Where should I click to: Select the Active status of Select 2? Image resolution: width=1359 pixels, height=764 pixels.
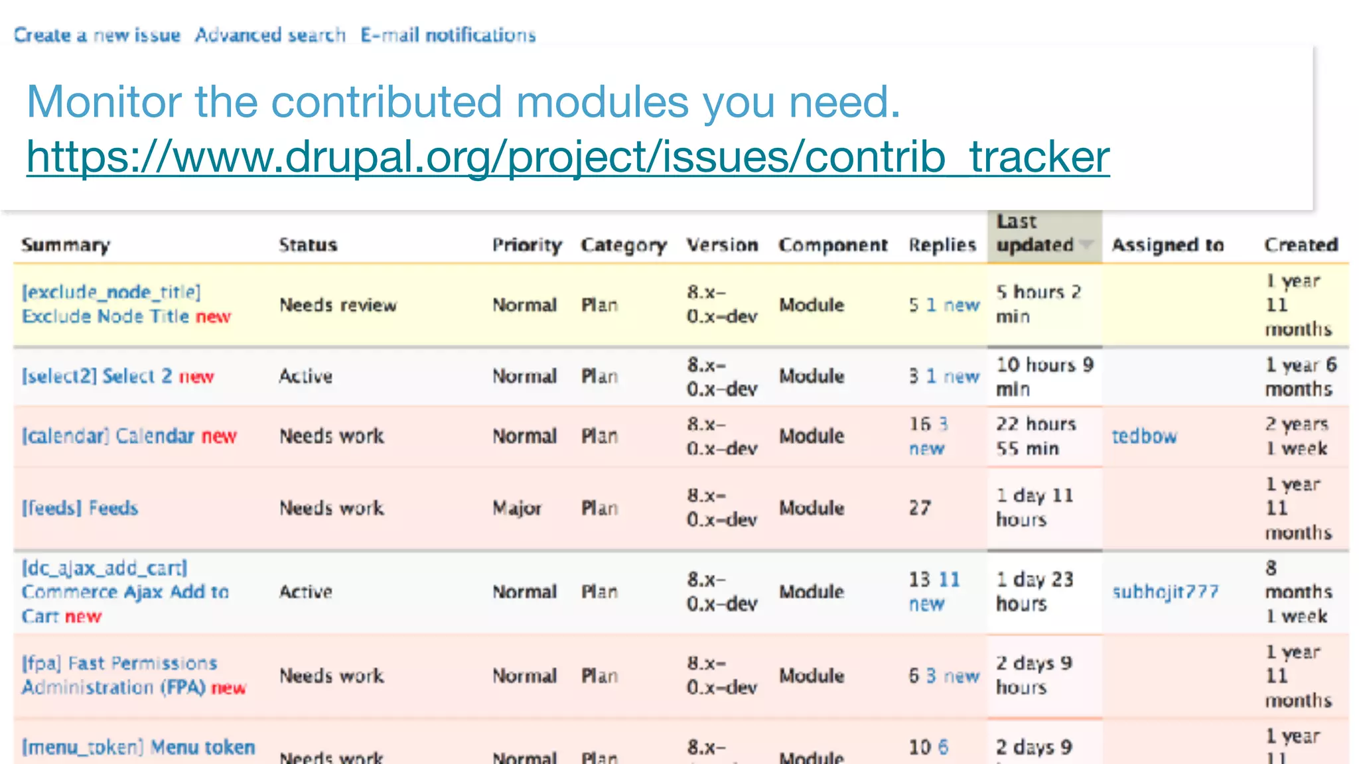(305, 376)
